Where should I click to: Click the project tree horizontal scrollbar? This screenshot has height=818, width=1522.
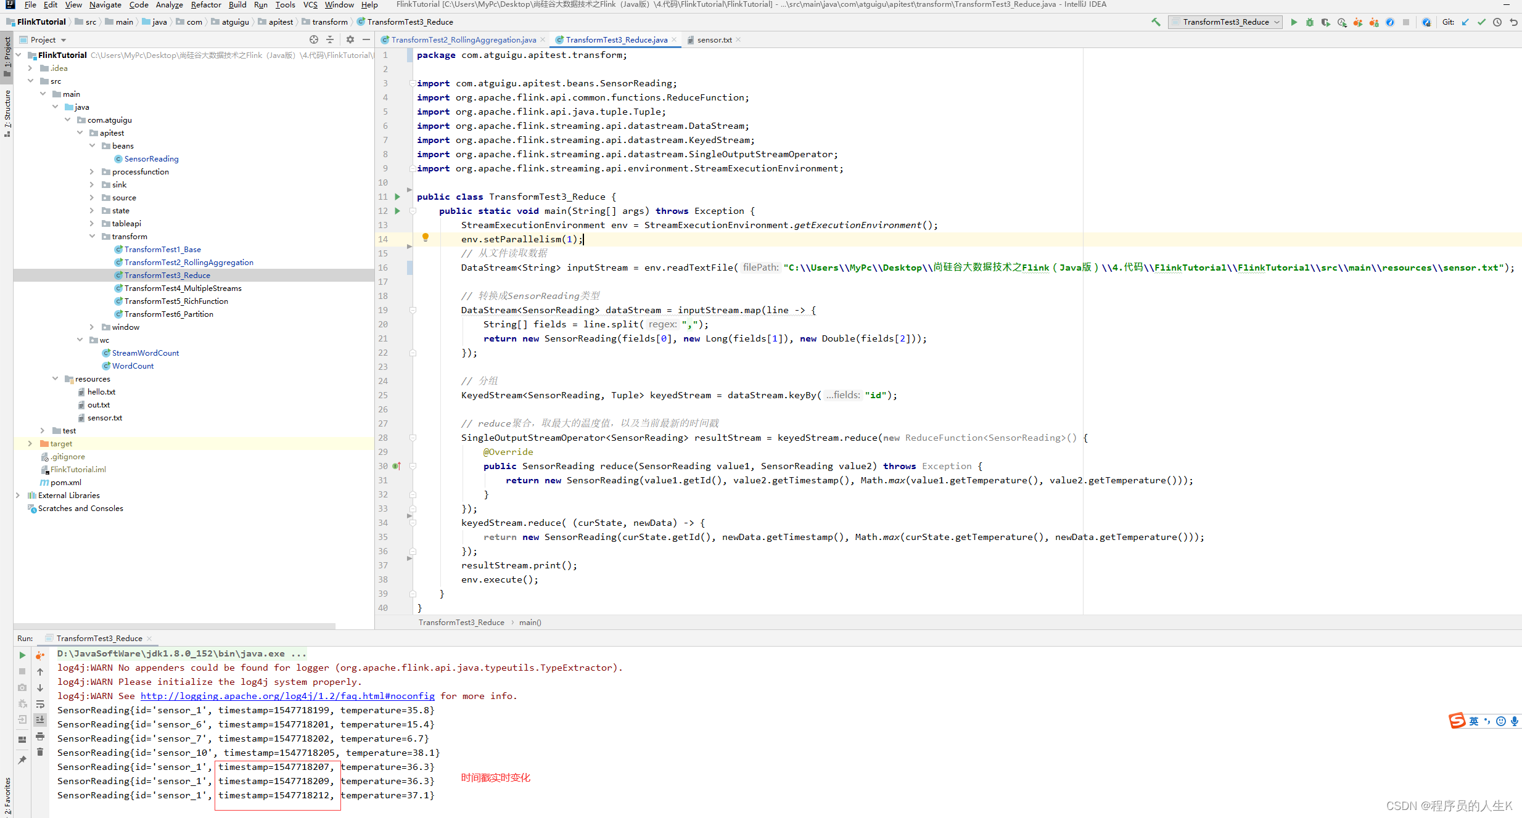pos(176,626)
